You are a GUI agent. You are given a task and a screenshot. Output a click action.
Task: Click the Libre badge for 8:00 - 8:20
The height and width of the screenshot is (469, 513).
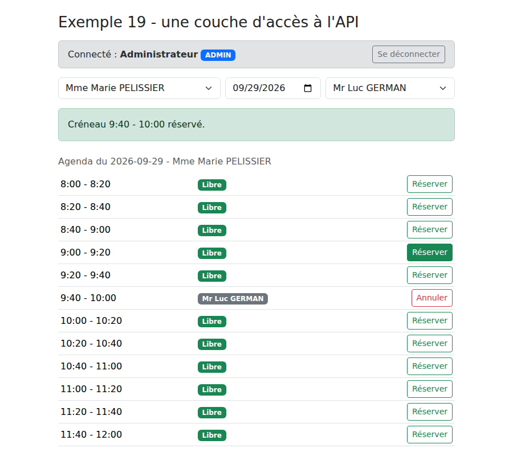(211, 185)
